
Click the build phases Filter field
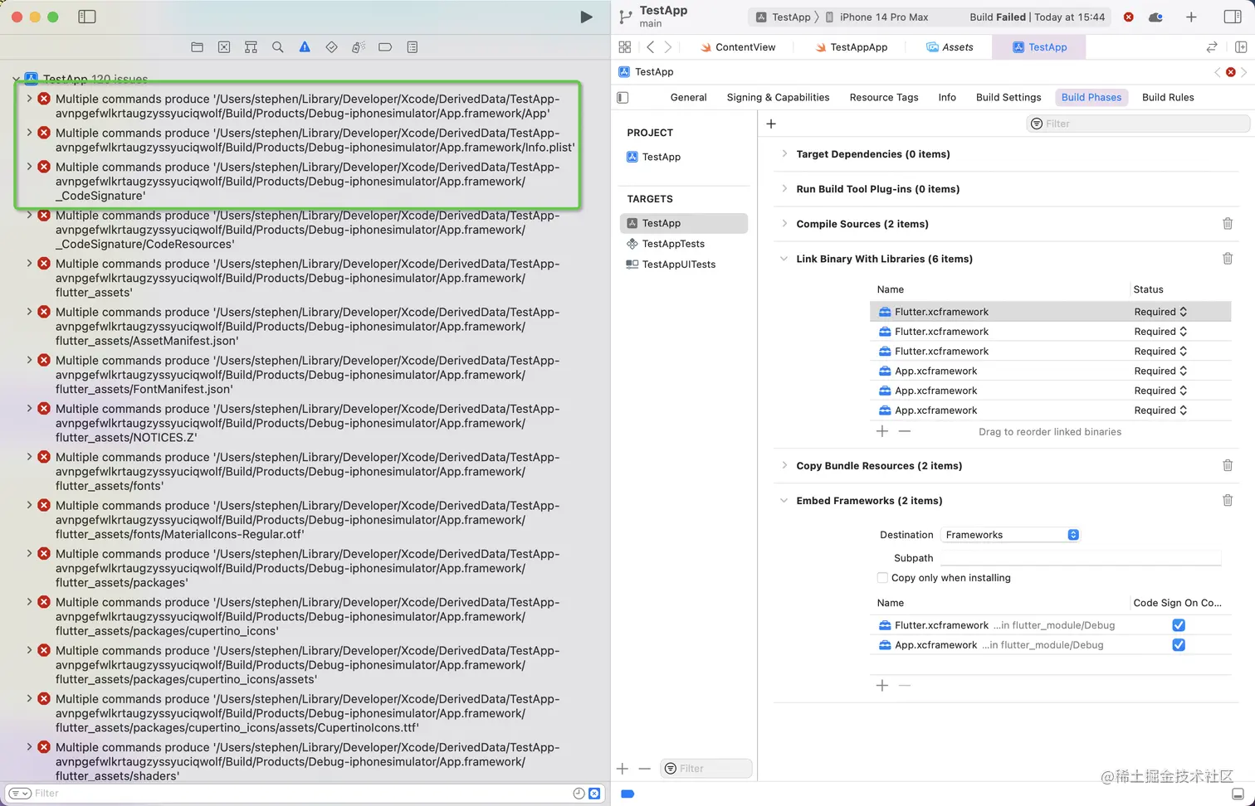click(x=1138, y=124)
